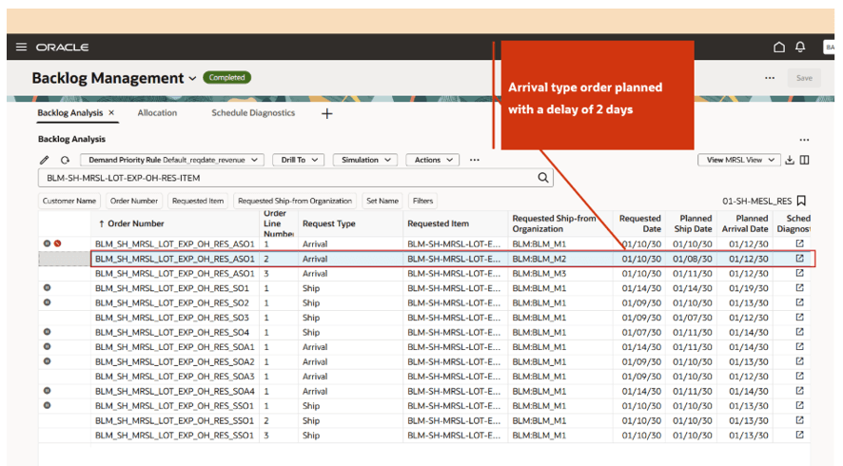Open the hamburger navigation menu
The height and width of the screenshot is (466, 843).
22,47
